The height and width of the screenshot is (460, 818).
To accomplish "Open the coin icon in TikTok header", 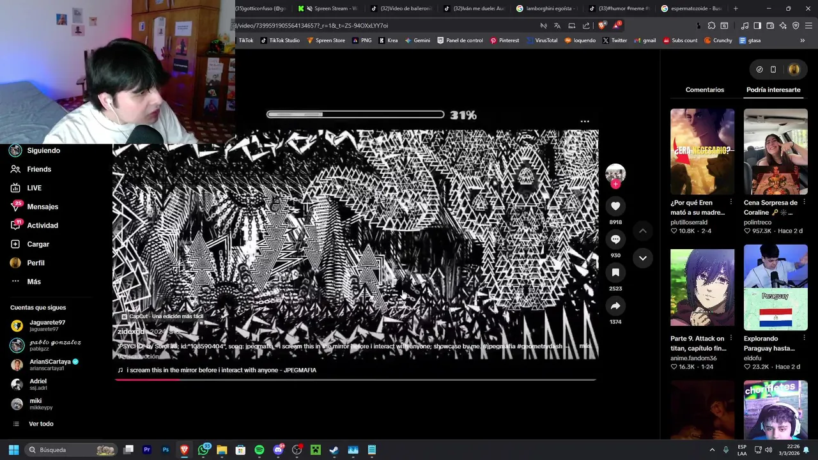I will click(759, 70).
